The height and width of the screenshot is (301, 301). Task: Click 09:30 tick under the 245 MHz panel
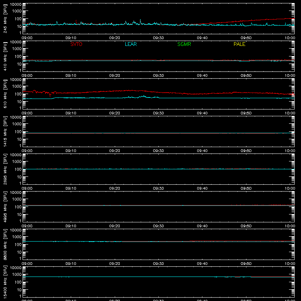click(x=158, y=38)
